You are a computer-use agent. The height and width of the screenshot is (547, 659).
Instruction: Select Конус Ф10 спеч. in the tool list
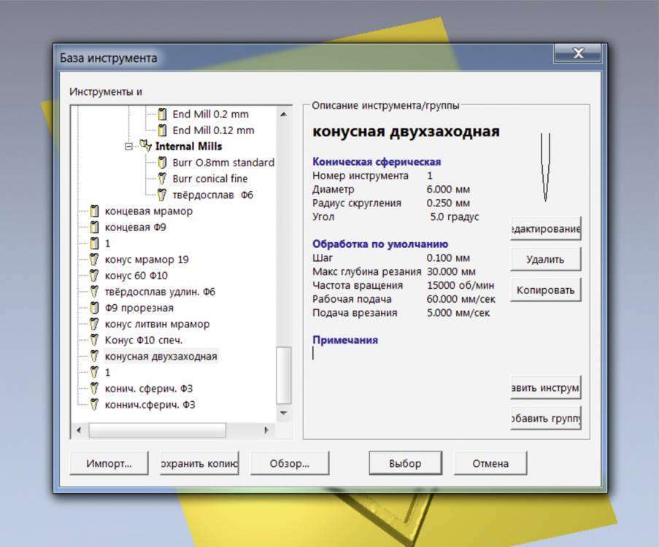click(x=143, y=340)
